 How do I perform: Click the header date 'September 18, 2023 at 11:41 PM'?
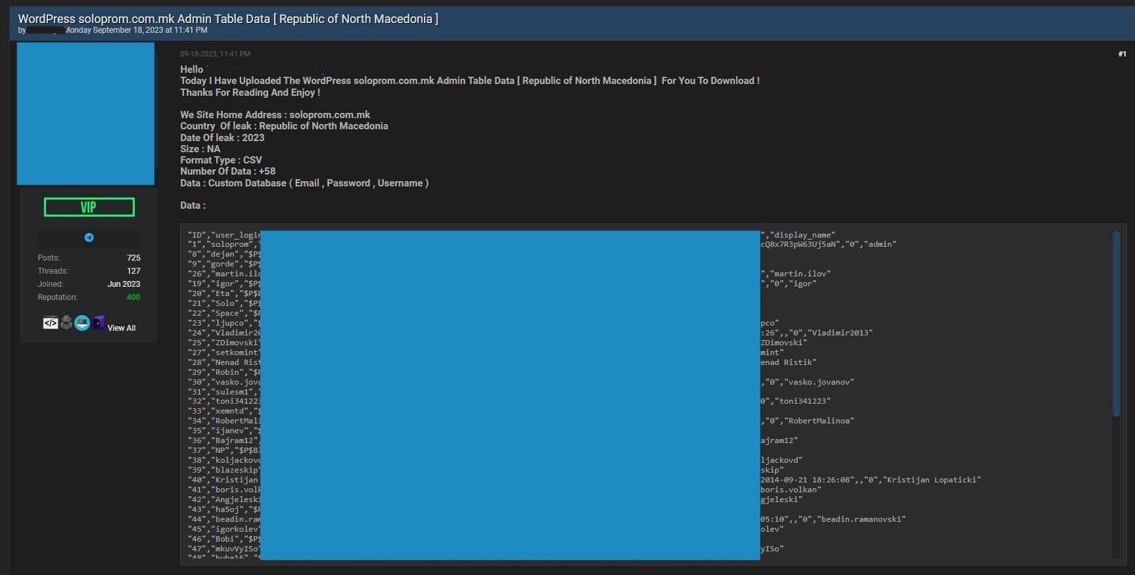coord(151,30)
